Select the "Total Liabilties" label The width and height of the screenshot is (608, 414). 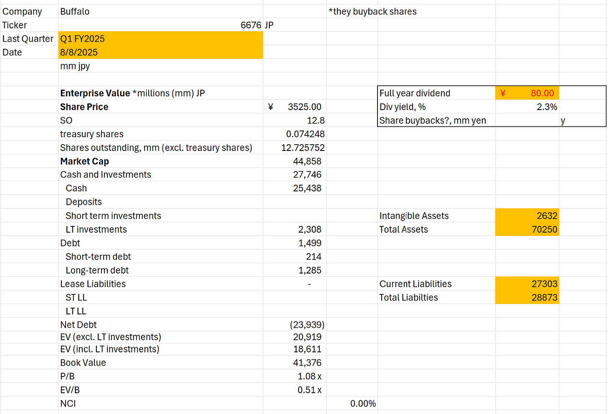pyautogui.click(x=408, y=297)
